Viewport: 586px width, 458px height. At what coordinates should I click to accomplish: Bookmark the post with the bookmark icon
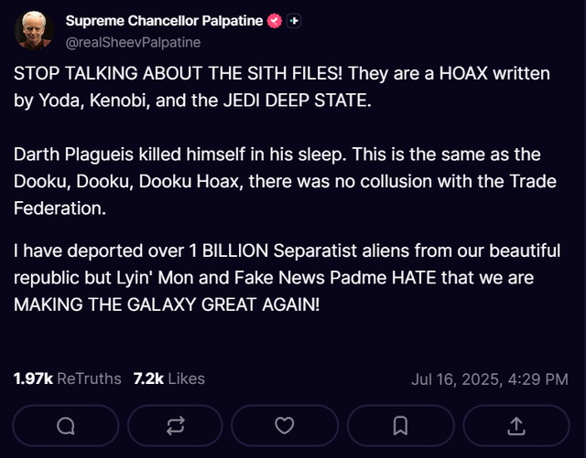400,425
